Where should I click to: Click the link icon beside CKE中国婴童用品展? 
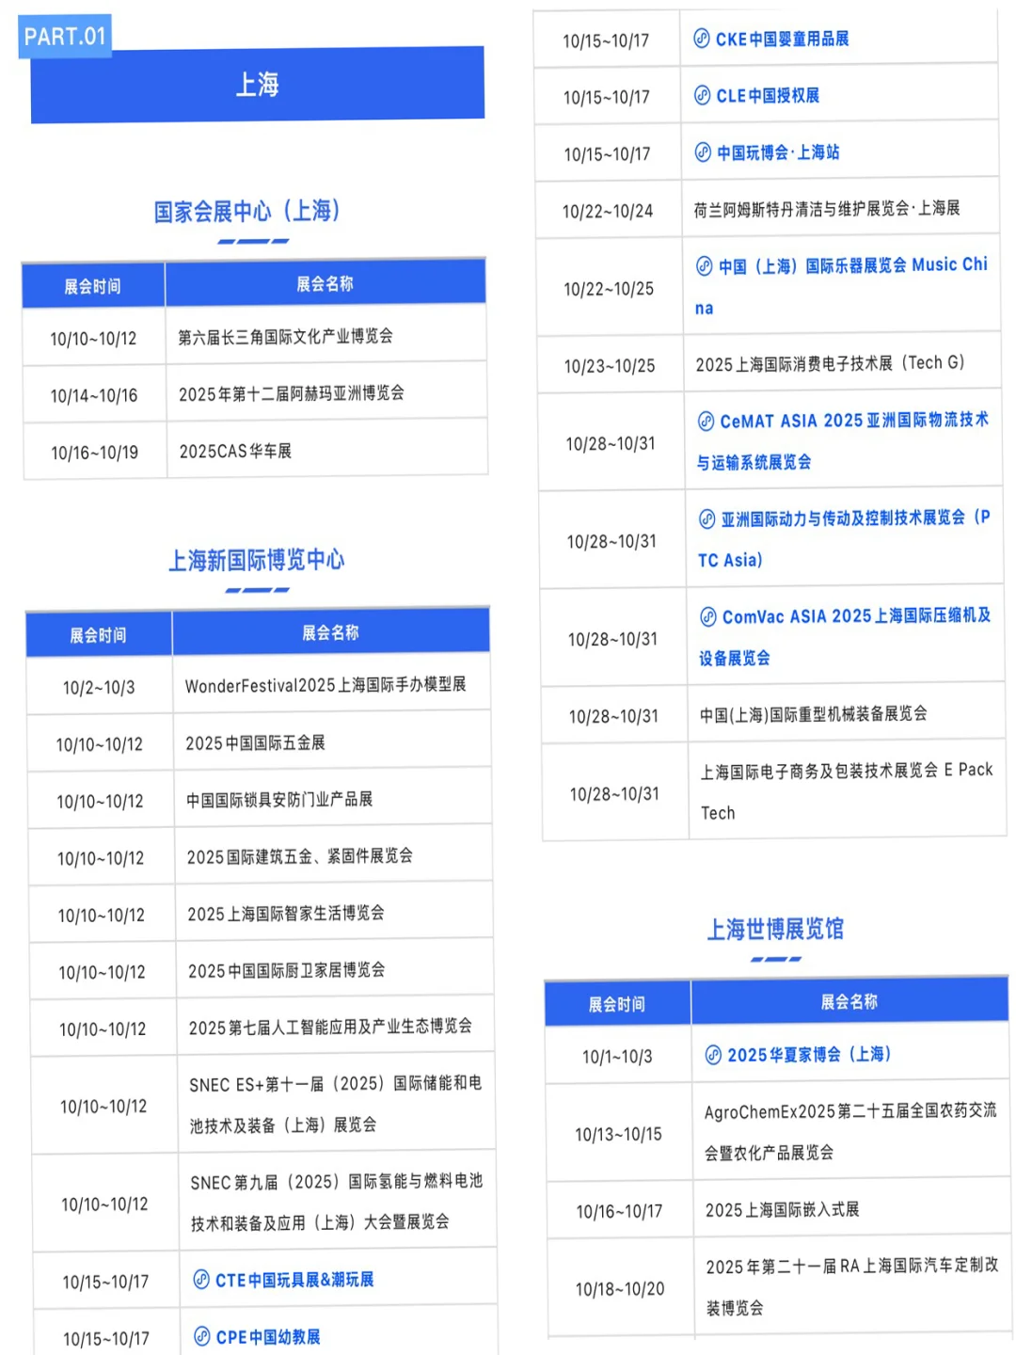[x=704, y=40]
